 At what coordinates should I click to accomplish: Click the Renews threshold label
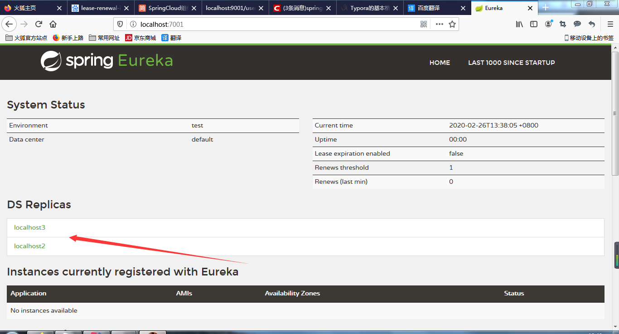click(x=342, y=167)
